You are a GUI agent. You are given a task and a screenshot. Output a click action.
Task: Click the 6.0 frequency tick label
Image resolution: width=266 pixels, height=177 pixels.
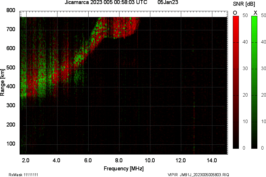pyautogui.click(x=88, y=160)
